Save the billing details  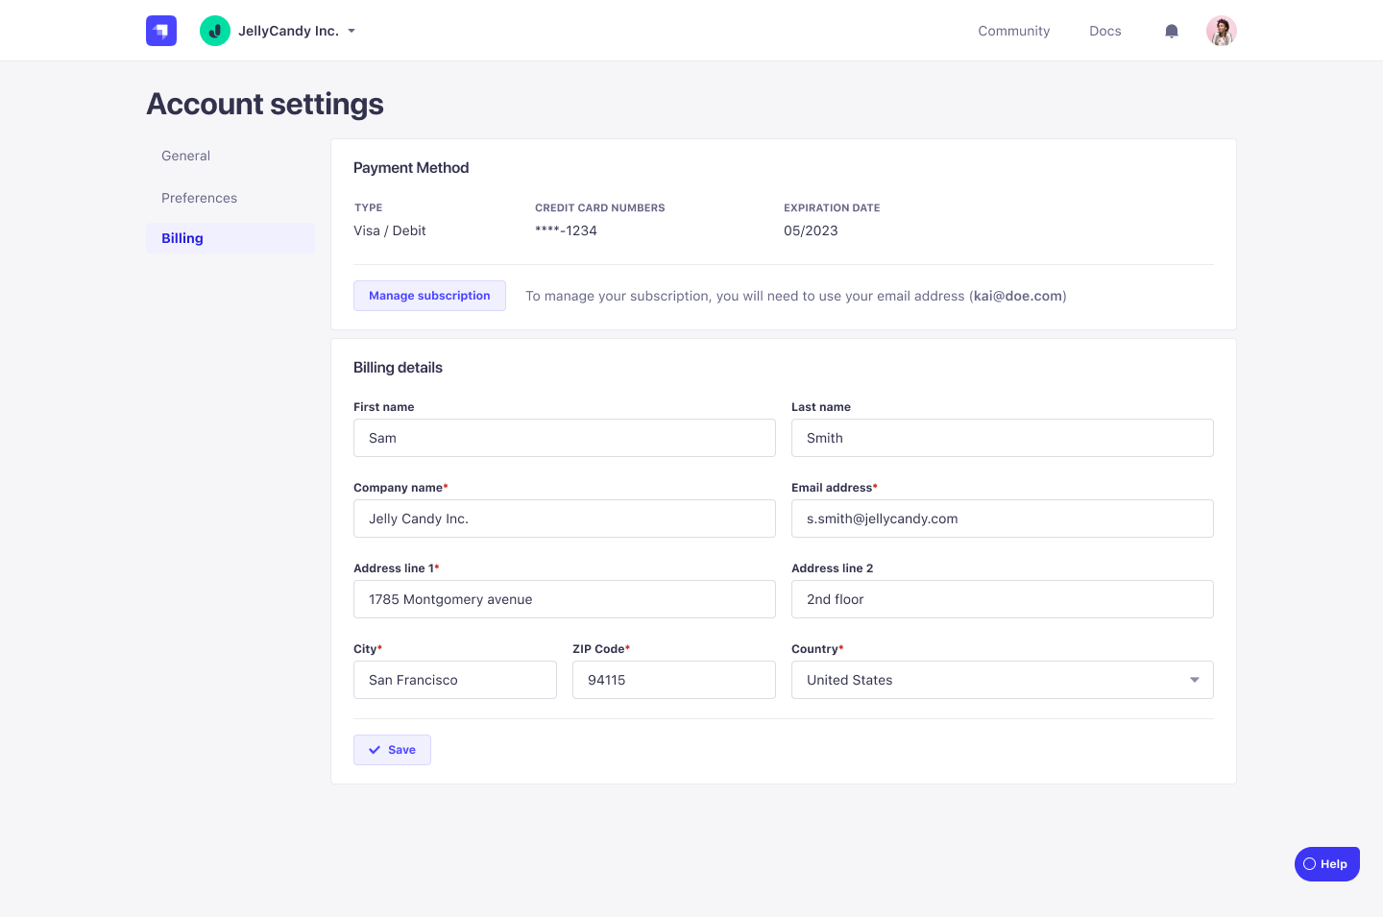coord(392,750)
